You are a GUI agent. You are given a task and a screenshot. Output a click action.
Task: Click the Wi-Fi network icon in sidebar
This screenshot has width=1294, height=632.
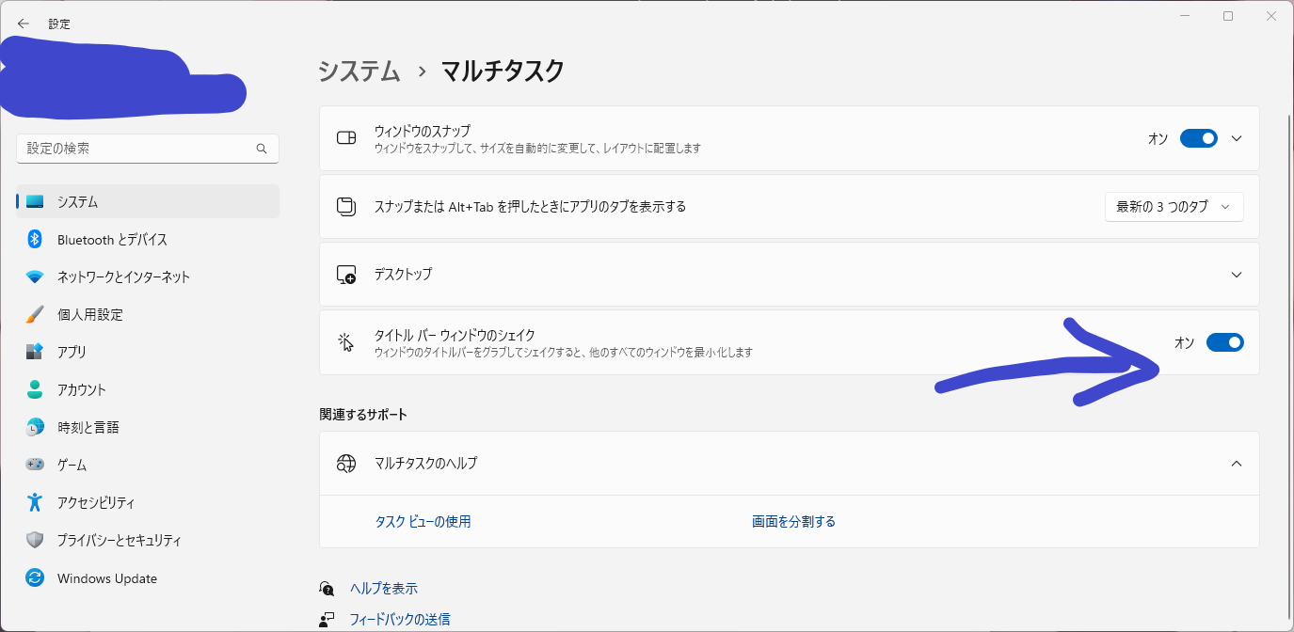pos(35,277)
